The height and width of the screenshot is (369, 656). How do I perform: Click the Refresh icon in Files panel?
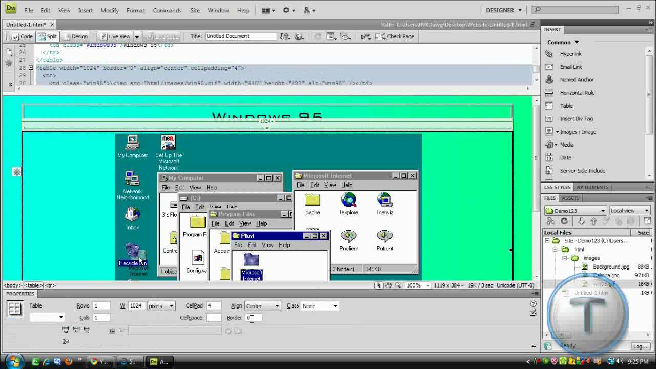tap(564, 221)
